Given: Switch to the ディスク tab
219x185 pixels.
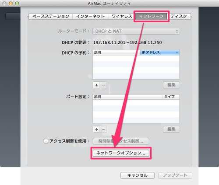Looking at the screenshot, I should [x=179, y=16].
